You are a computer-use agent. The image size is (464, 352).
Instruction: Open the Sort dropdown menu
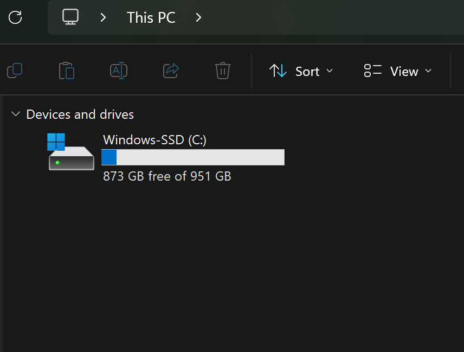pos(301,71)
